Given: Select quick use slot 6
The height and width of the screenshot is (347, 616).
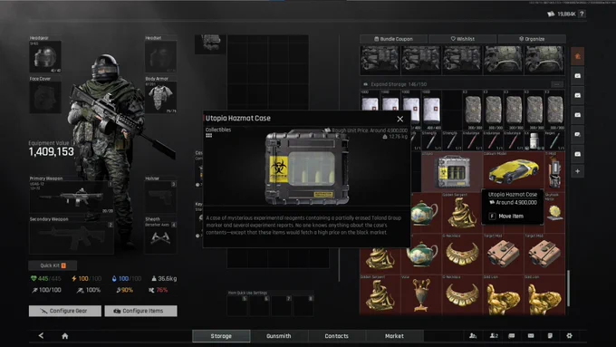Looking at the screenshot, I should [259, 305].
